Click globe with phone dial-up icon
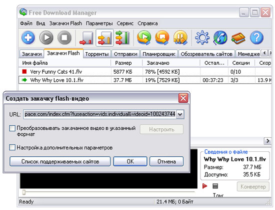 point(220,38)
